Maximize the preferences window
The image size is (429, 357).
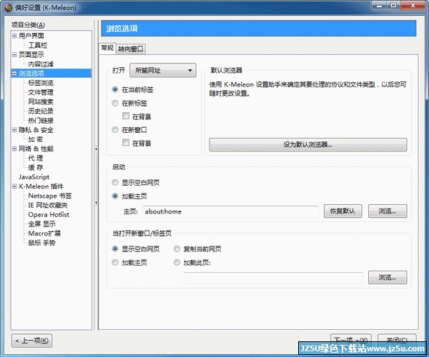click(x=393, y=6)
